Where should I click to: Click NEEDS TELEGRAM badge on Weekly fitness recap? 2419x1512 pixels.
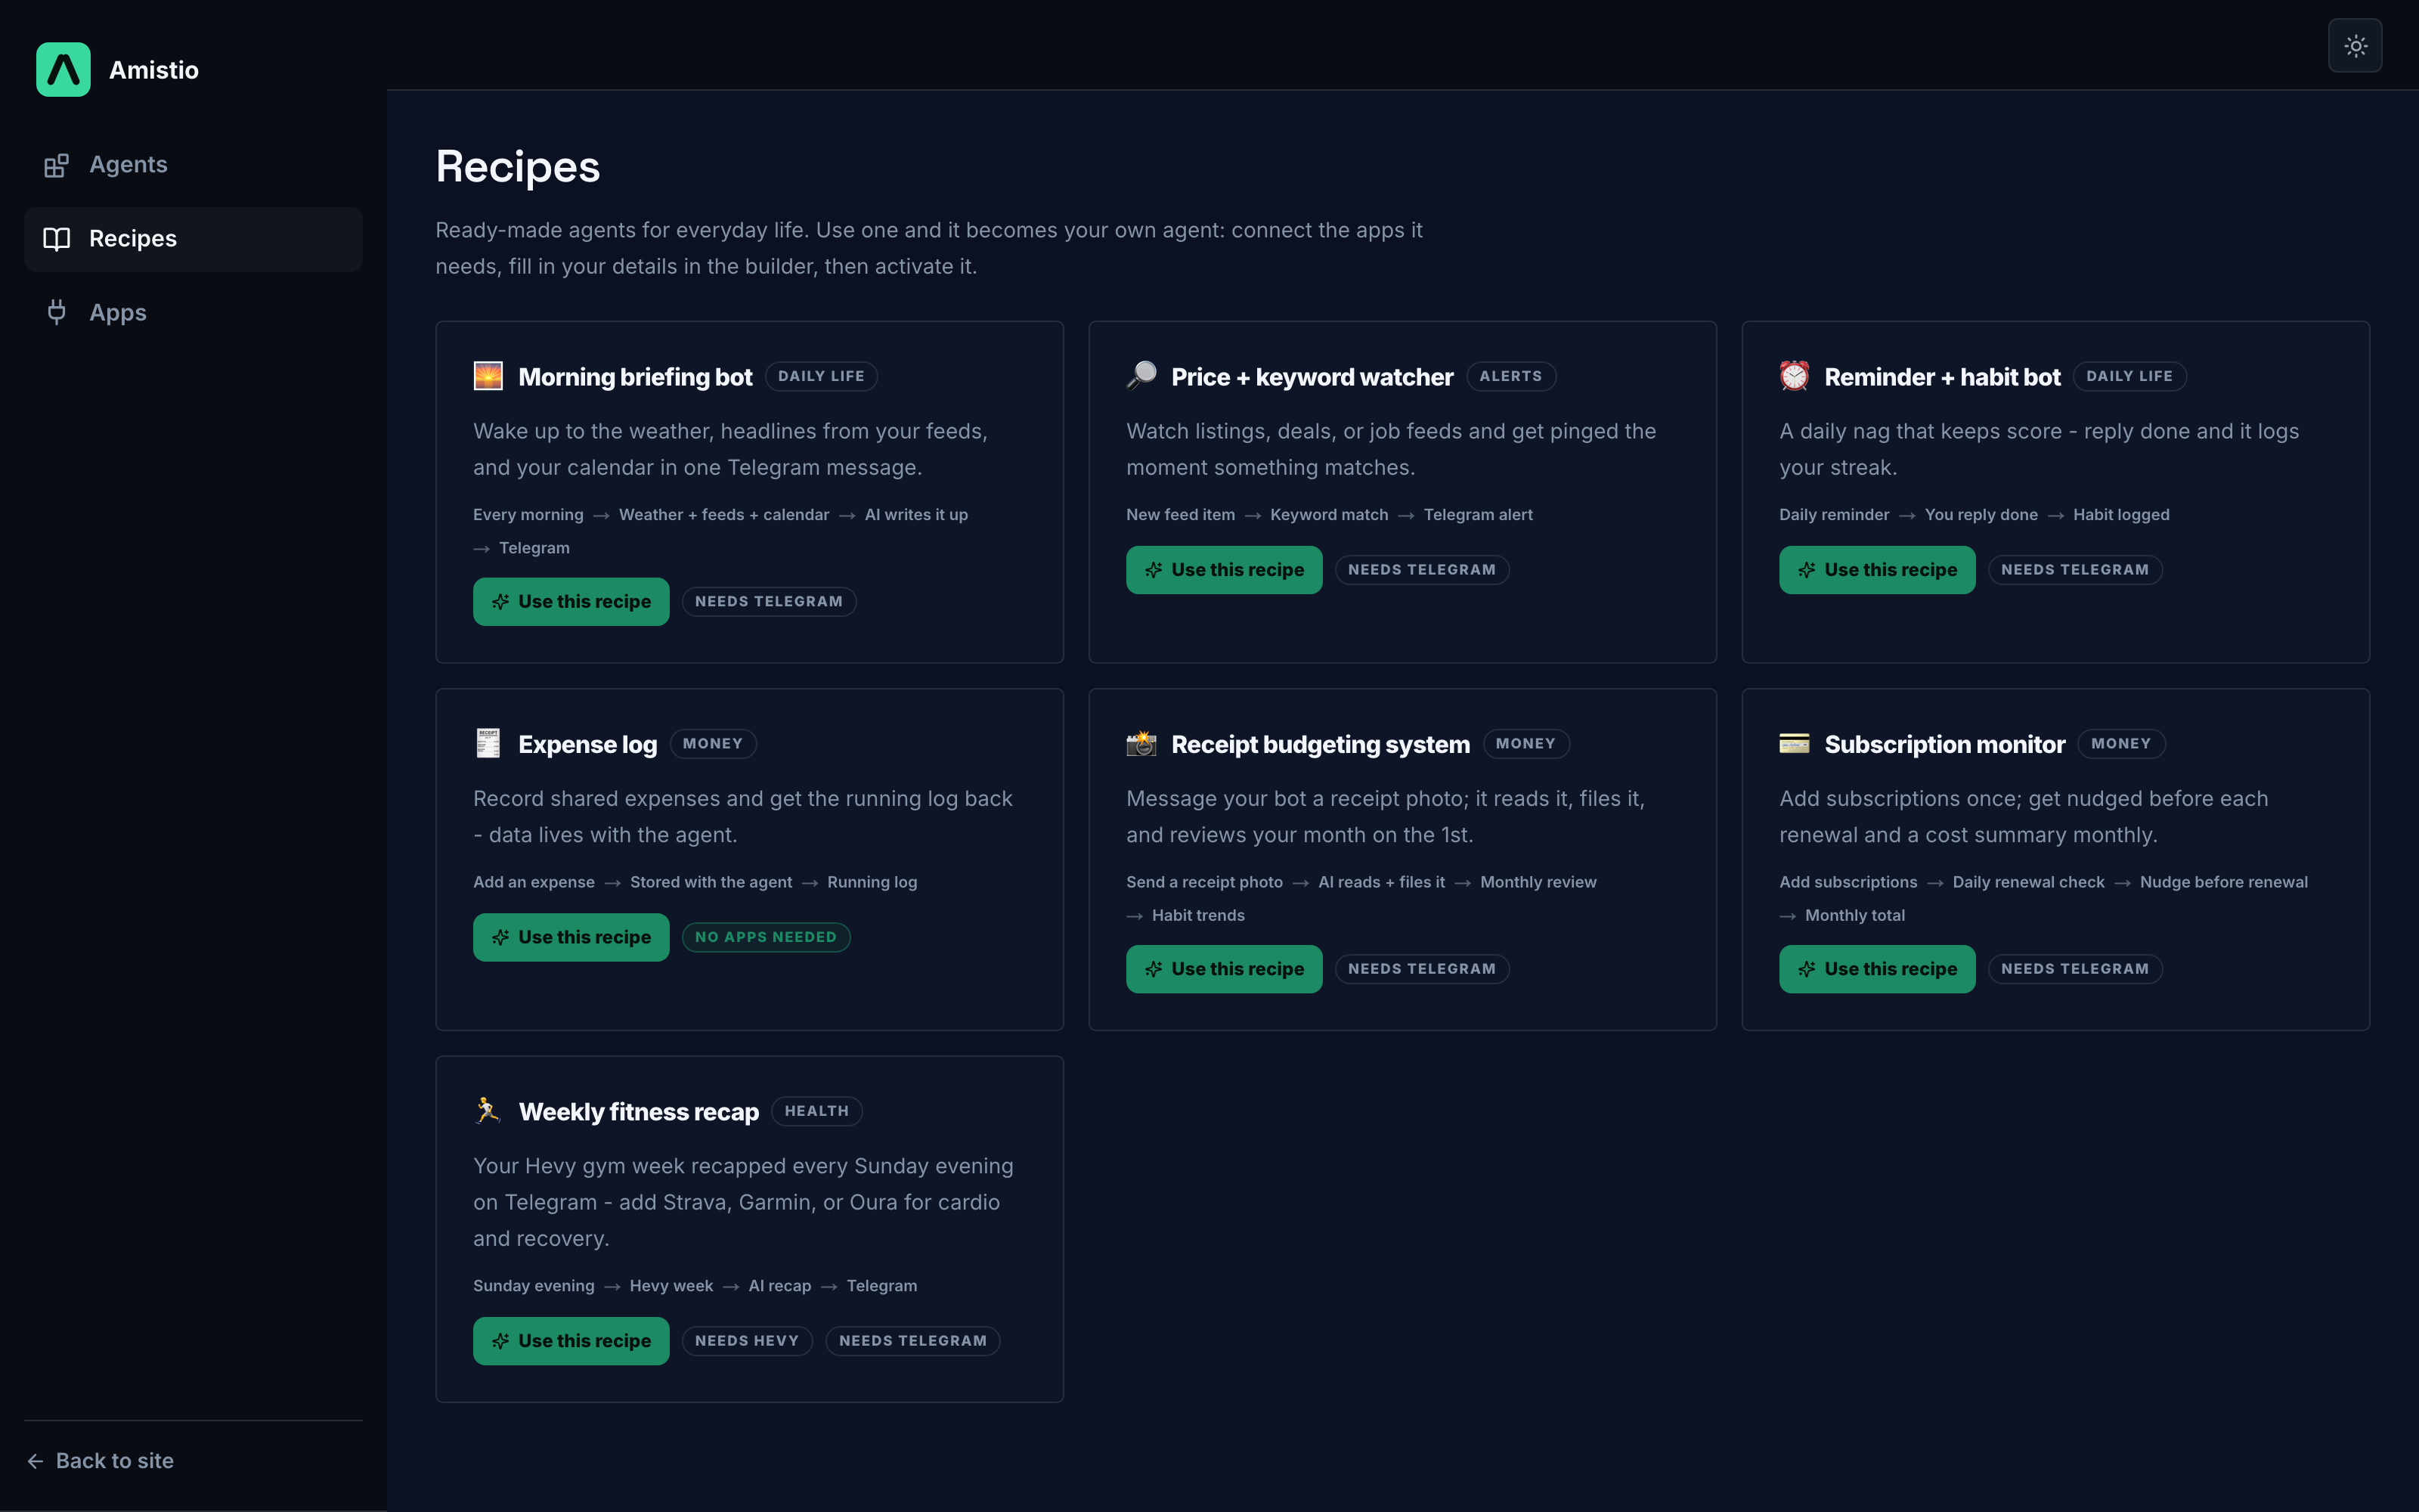(912, 1341)
